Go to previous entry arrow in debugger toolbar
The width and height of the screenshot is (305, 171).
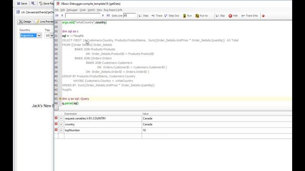(62, 16)
